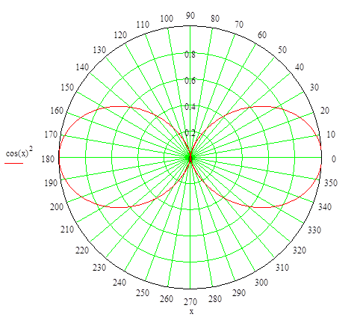
Task: Click the 250 degree angle label
Action: point(143,293)
